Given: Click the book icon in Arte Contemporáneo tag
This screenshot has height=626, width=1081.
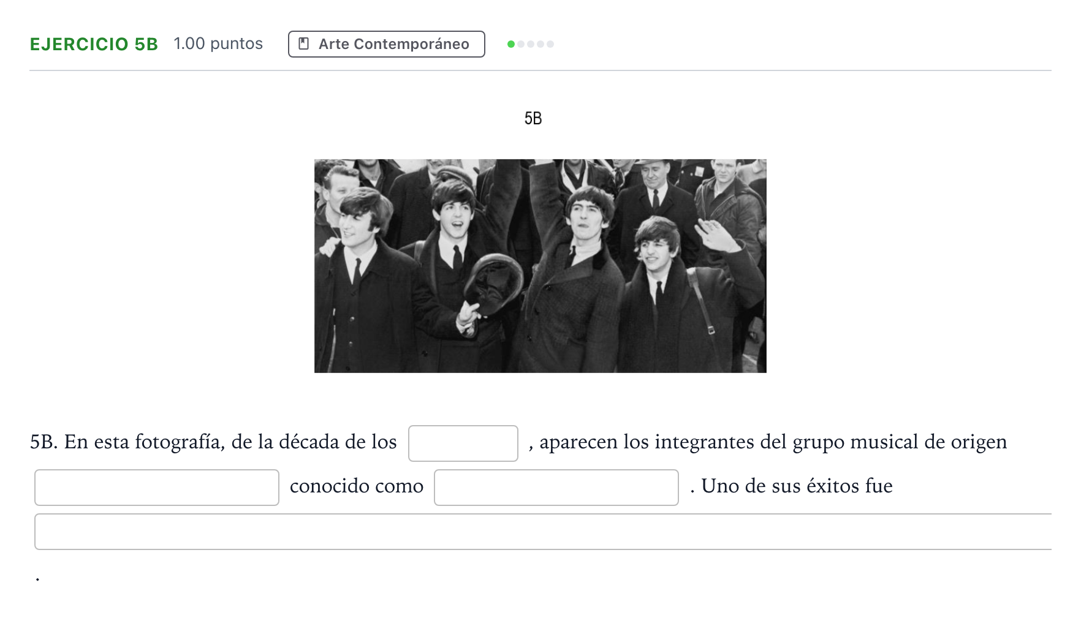Looking at the screenshot, I should (303, 44).
